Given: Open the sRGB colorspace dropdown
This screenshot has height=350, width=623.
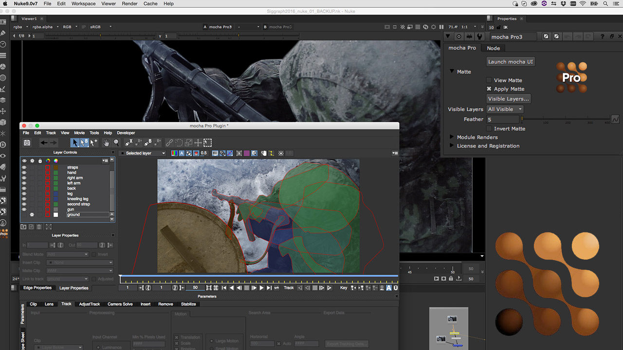Looking at the screenshot, I should (101, 27).
